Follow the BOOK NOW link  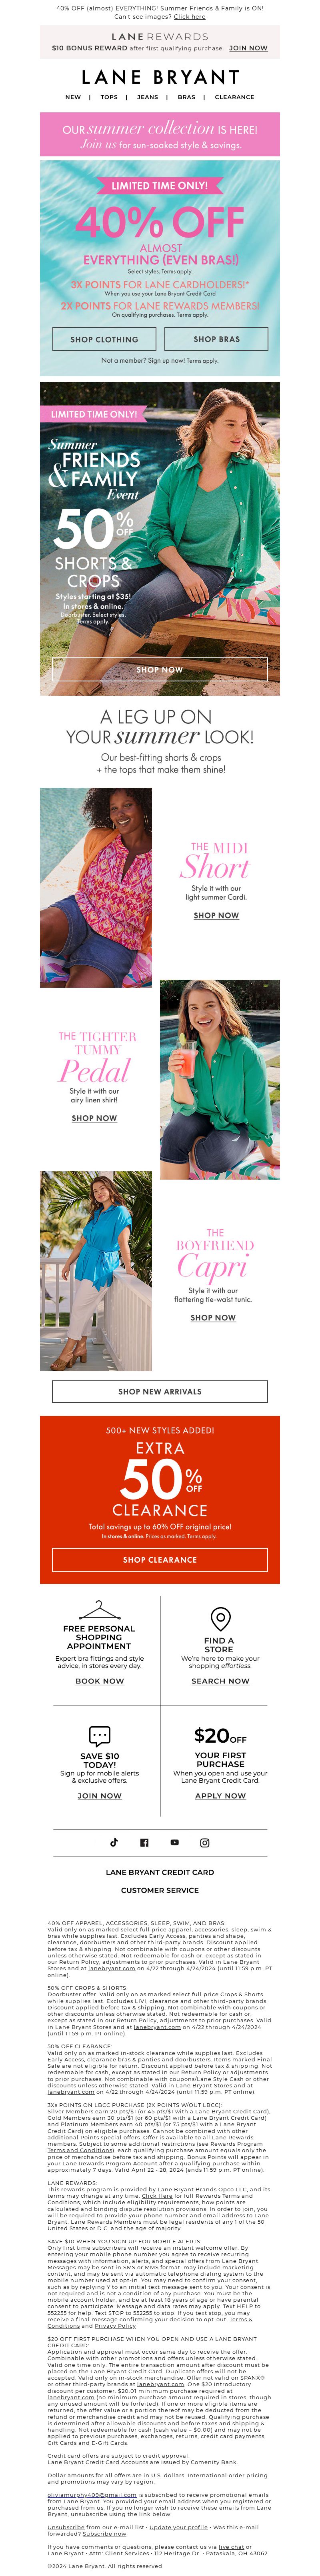(100, 1681)
